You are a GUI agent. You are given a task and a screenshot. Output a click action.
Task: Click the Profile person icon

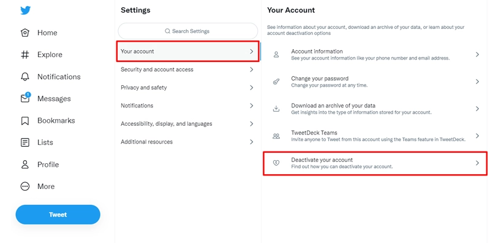click(24, 164)
